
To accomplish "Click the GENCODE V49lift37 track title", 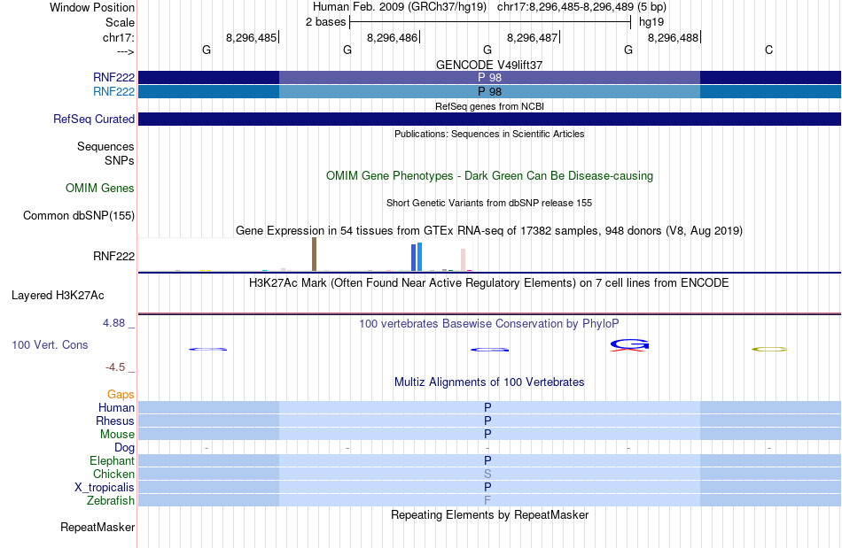I will click(x=489, y=65).
